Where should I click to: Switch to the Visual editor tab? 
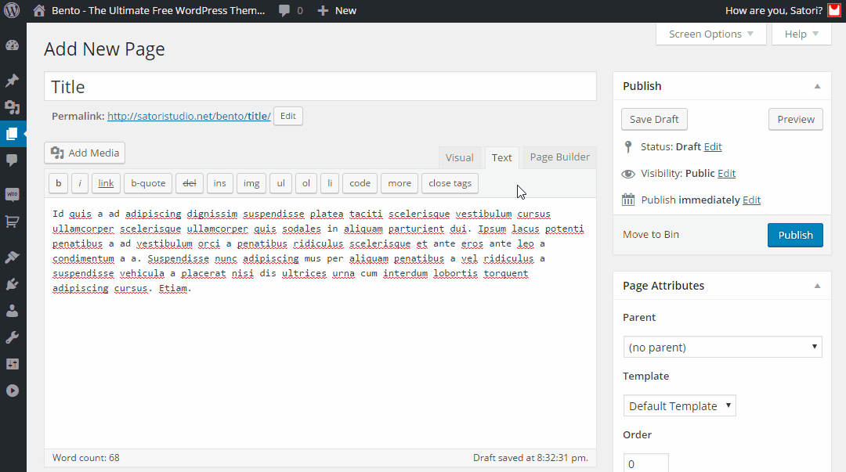pyautogui.click(x=459, y=157)
